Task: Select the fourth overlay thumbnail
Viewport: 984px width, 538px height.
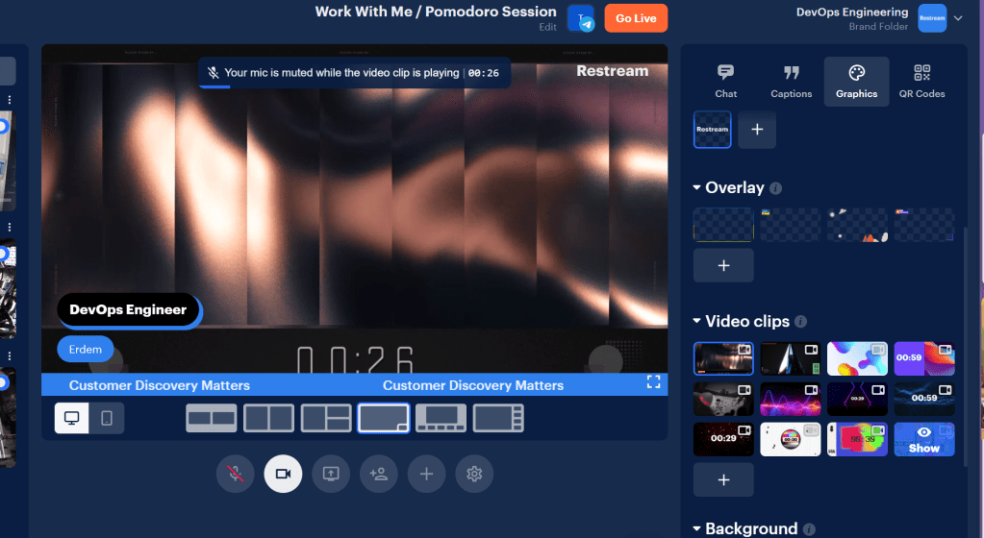Action: click(924, 225)
